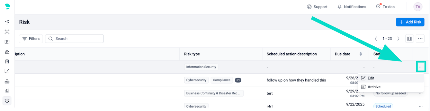Viewport: 430px width, 111px height.
Task: Select the shield Risk icon in the sidebar
Action: coord(7,101)
